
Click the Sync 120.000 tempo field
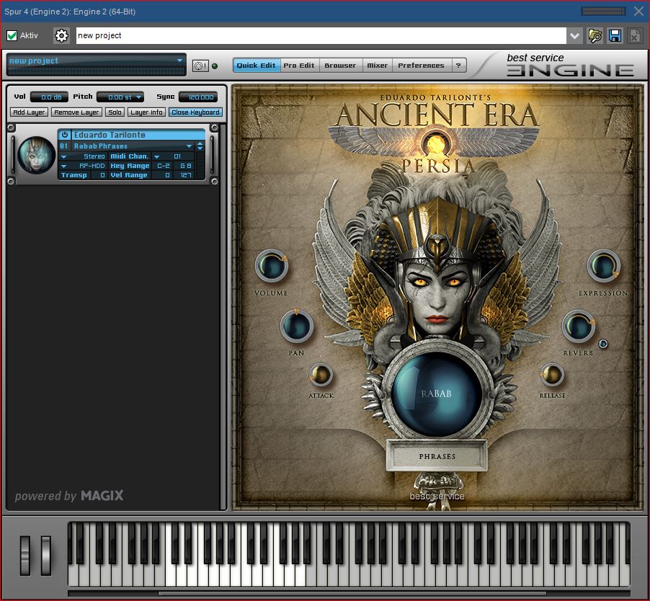(x=199, y=97)
